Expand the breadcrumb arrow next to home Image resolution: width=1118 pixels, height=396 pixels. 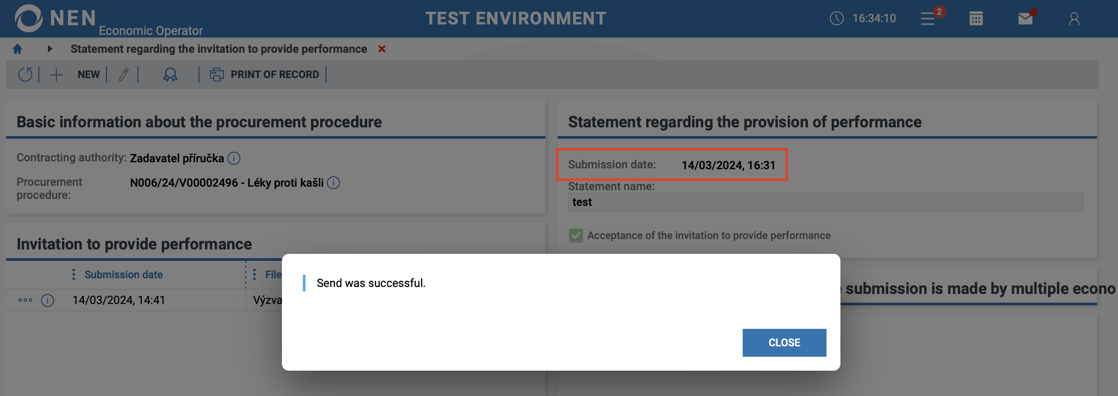click(x=50, y=49)
